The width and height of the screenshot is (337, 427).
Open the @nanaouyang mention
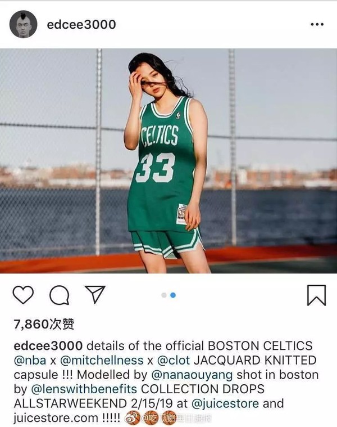point(192,375)
